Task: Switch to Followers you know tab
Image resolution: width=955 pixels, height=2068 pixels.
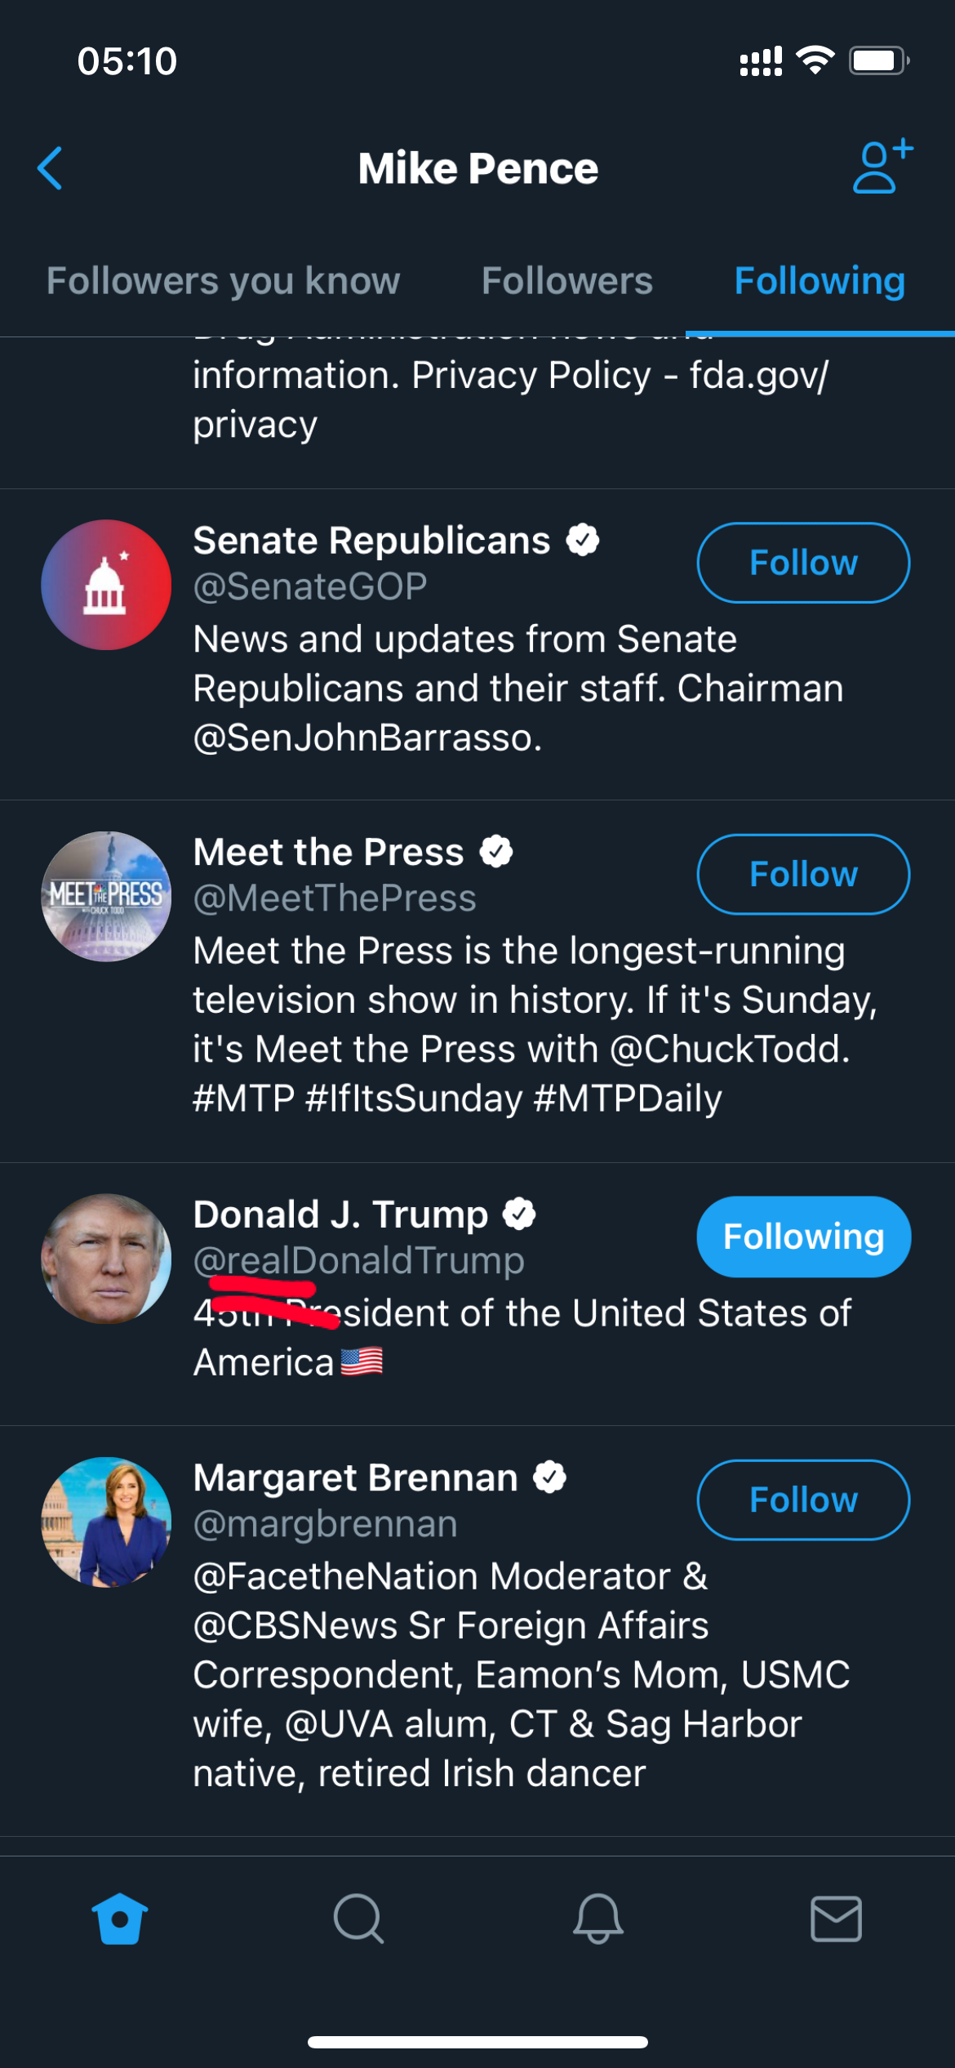Action: 223,281
